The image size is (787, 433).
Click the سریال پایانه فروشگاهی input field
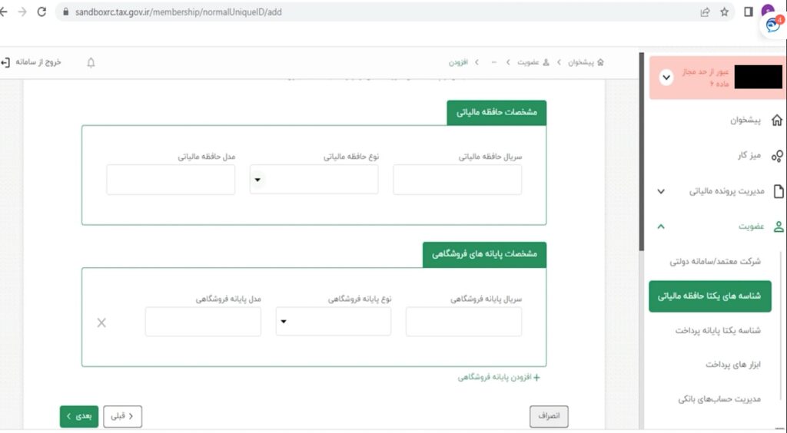tap(463, 321)
